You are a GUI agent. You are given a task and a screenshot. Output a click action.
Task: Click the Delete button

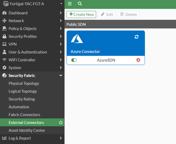pos(128,15)
